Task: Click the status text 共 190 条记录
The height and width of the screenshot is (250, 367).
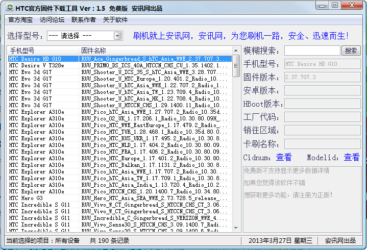Action: pos(109,241)
